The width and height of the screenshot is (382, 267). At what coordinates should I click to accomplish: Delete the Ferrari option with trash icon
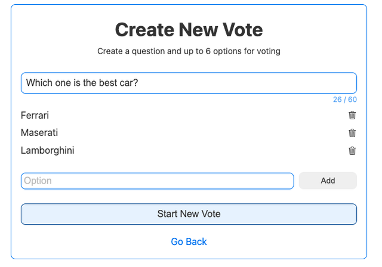click(x=352, y=115)
